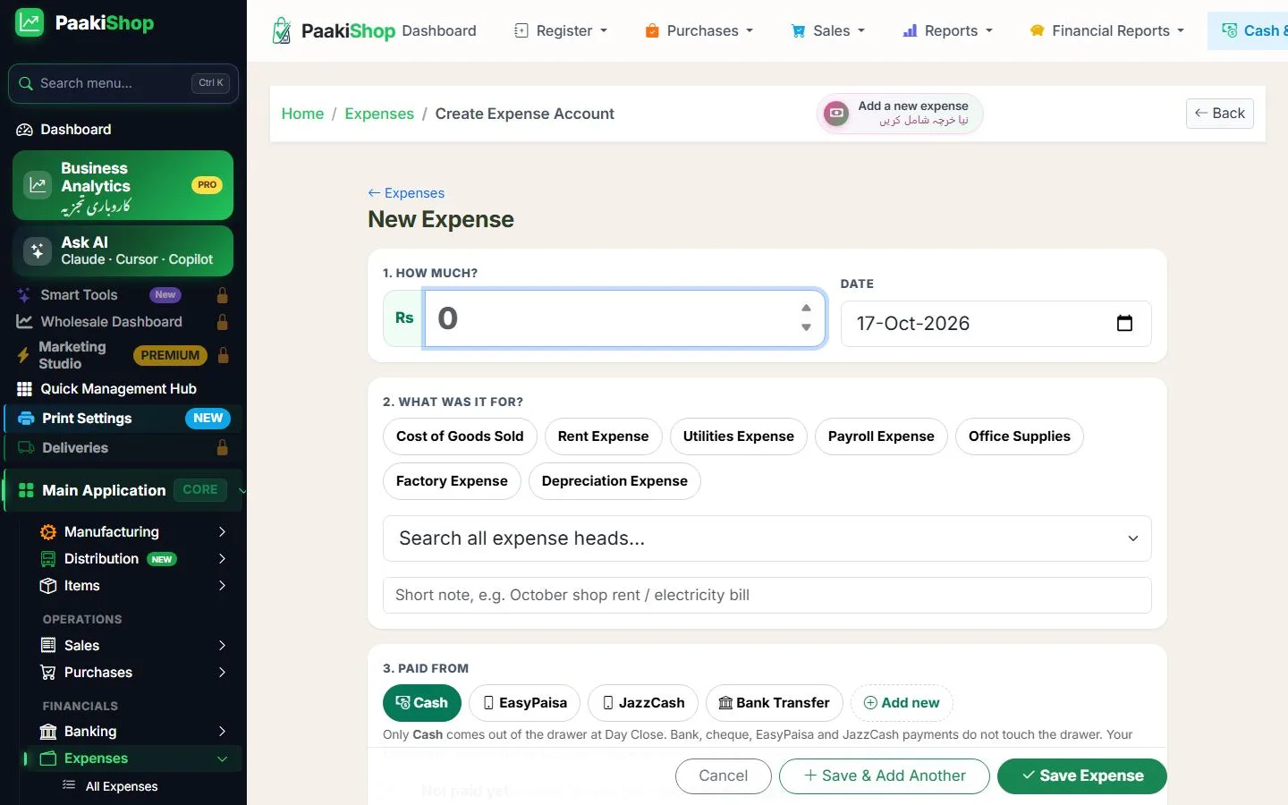Select Bank Transfer as payment source
Screen dimensions: 1288x805
775,703
